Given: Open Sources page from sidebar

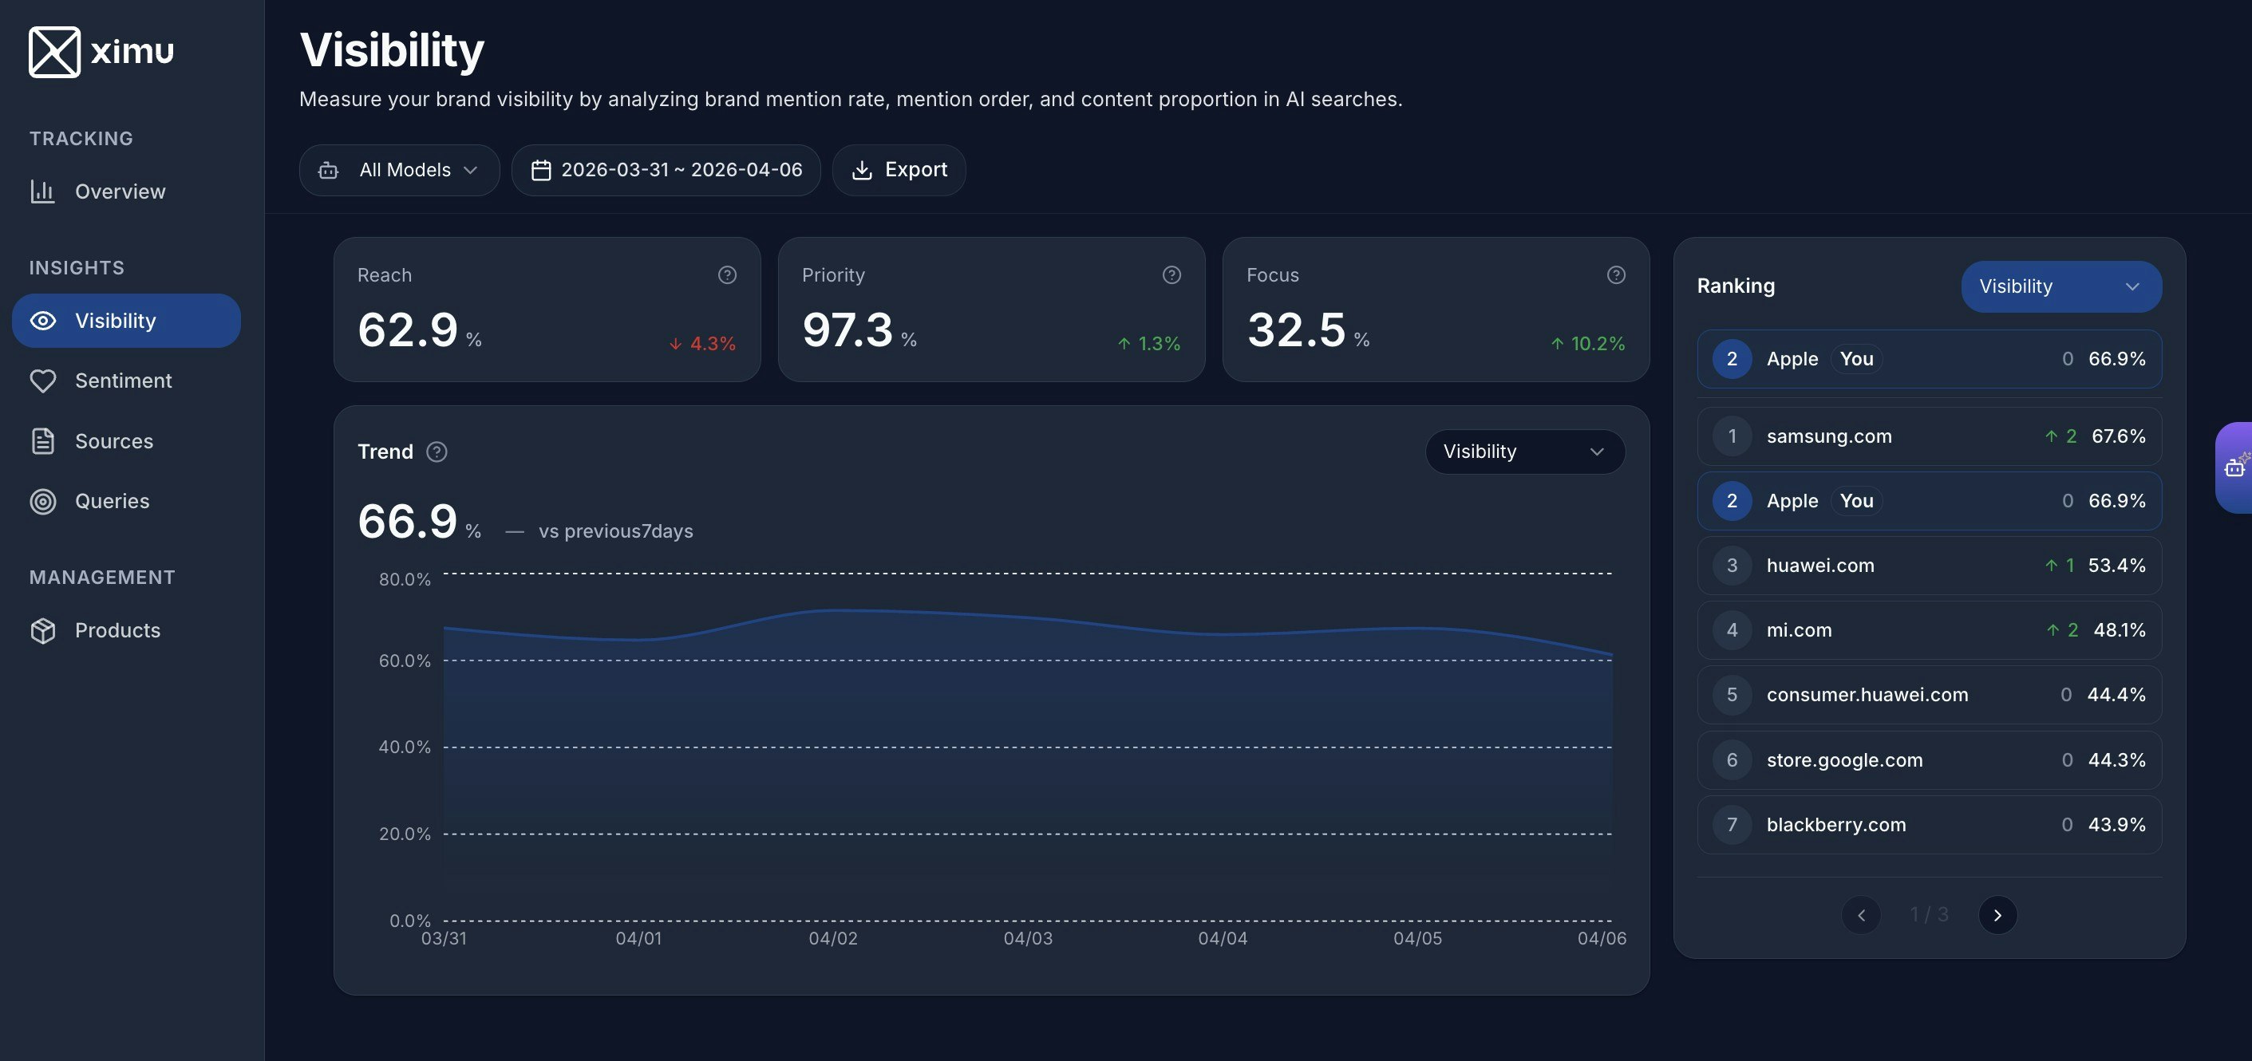Looking at the screenshot, I should pyautogui.click(x=113, y=441).
